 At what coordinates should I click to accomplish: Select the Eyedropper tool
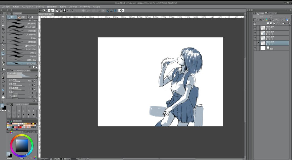pos(3,41)
